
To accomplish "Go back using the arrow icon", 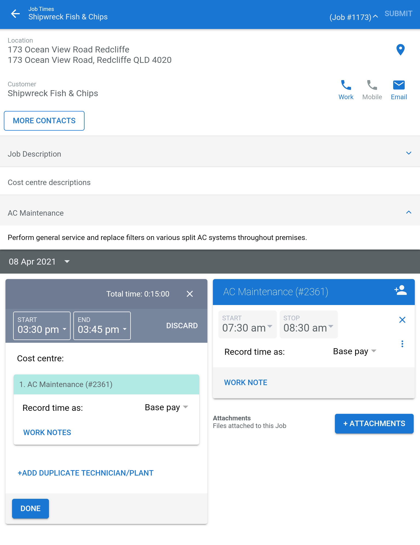I will (15, 14).
